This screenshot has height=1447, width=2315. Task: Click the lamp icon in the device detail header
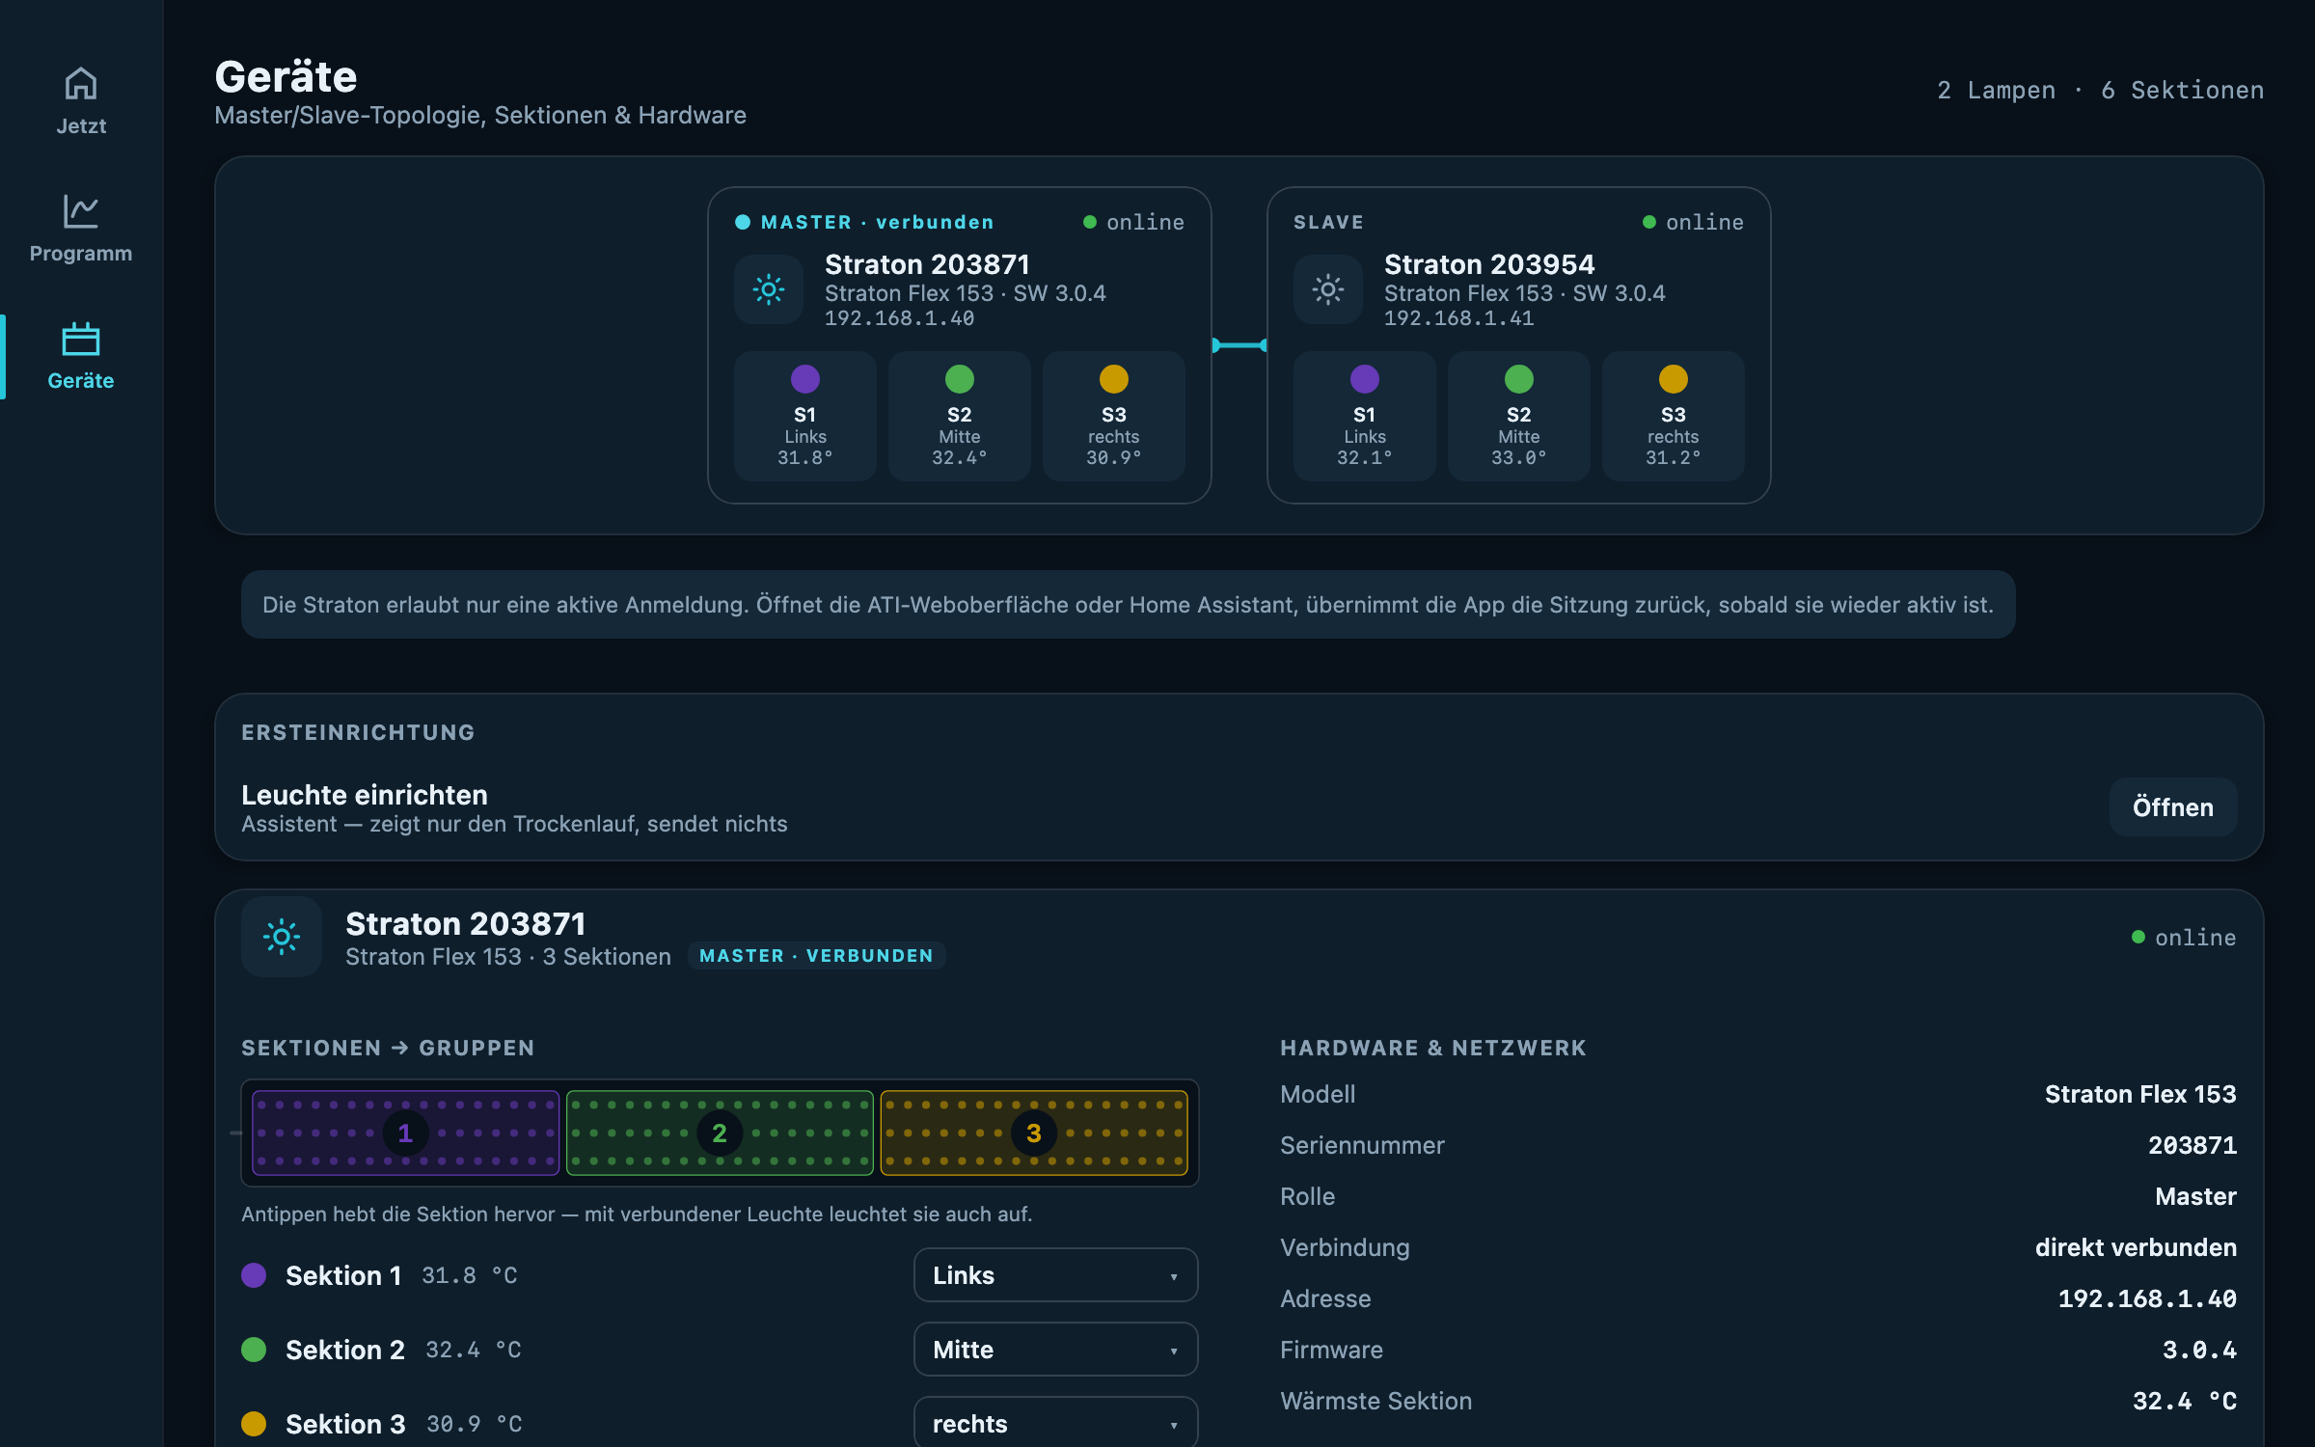point(282,937)
